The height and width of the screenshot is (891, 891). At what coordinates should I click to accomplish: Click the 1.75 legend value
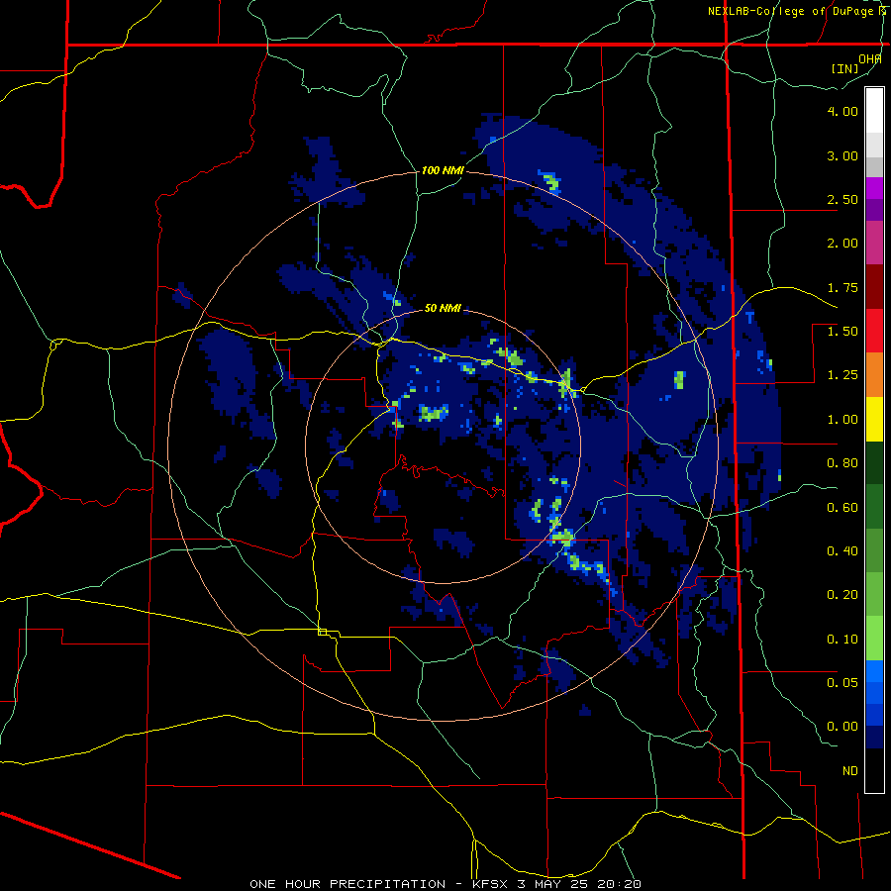click(x=842, y=287)
